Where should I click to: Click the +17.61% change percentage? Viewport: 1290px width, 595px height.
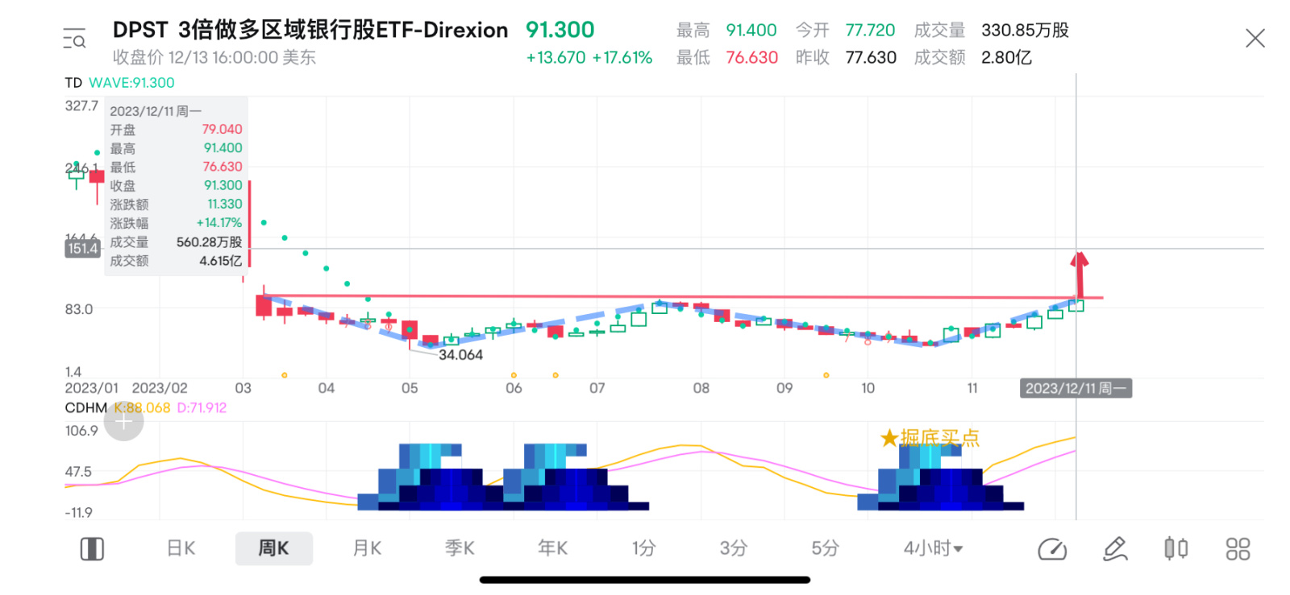[x=622, y=58]
